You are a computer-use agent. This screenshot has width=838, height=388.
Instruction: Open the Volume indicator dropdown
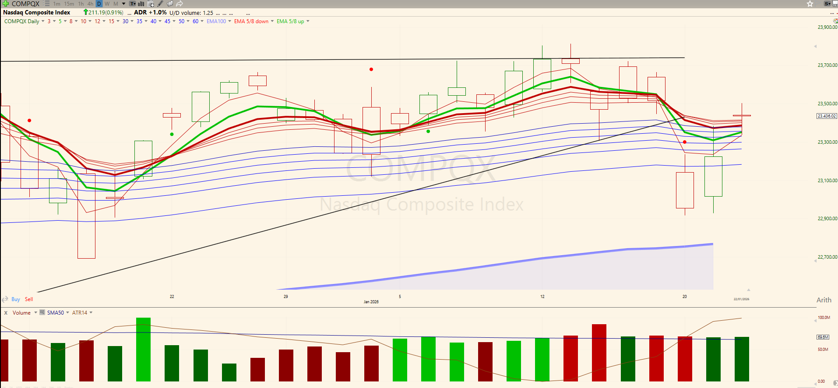coord(35,312)
